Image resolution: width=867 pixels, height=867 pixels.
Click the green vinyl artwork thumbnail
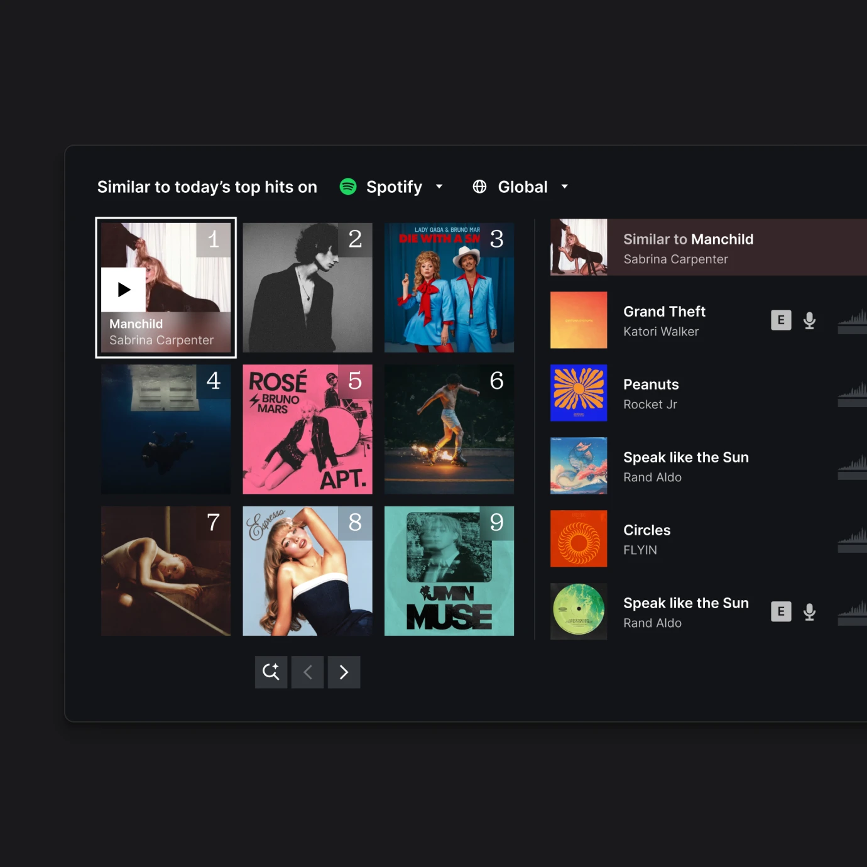[579, 612]
